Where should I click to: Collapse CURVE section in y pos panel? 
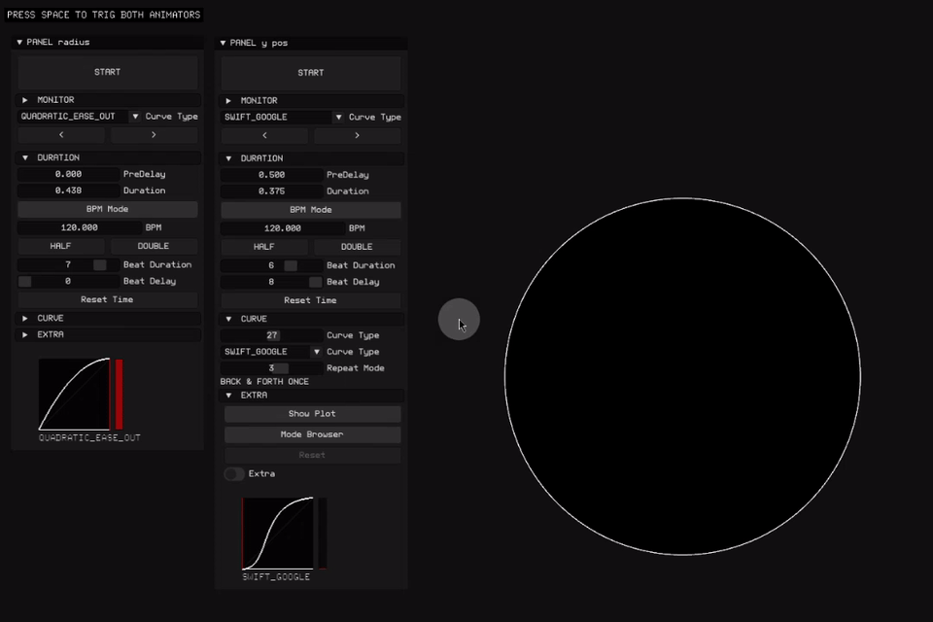point(312,319)
